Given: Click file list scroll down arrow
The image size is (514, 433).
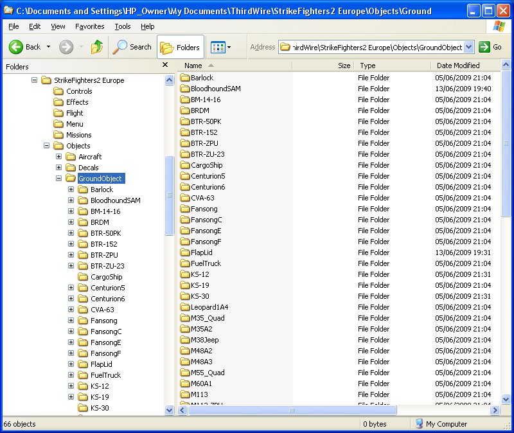Looking at the screenshot, I should pos(506,399).
